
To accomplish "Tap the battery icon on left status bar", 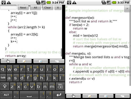I will 48,3.
